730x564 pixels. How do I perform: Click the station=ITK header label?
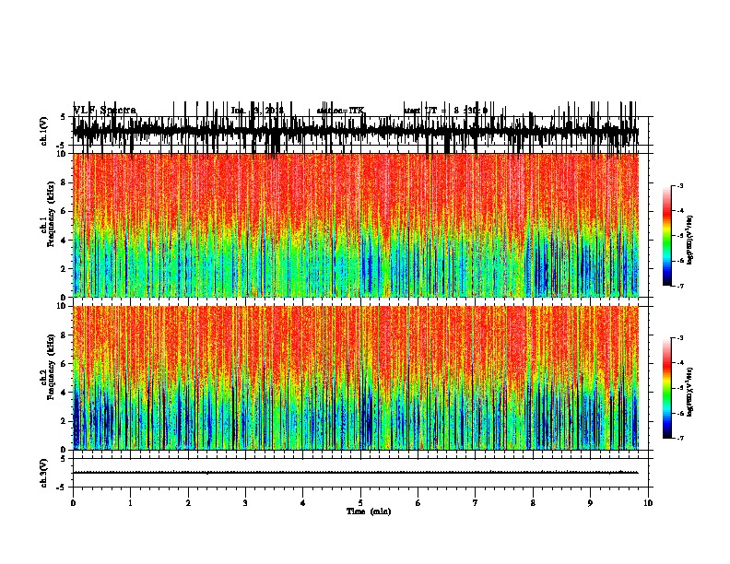[x=341, y=111]
